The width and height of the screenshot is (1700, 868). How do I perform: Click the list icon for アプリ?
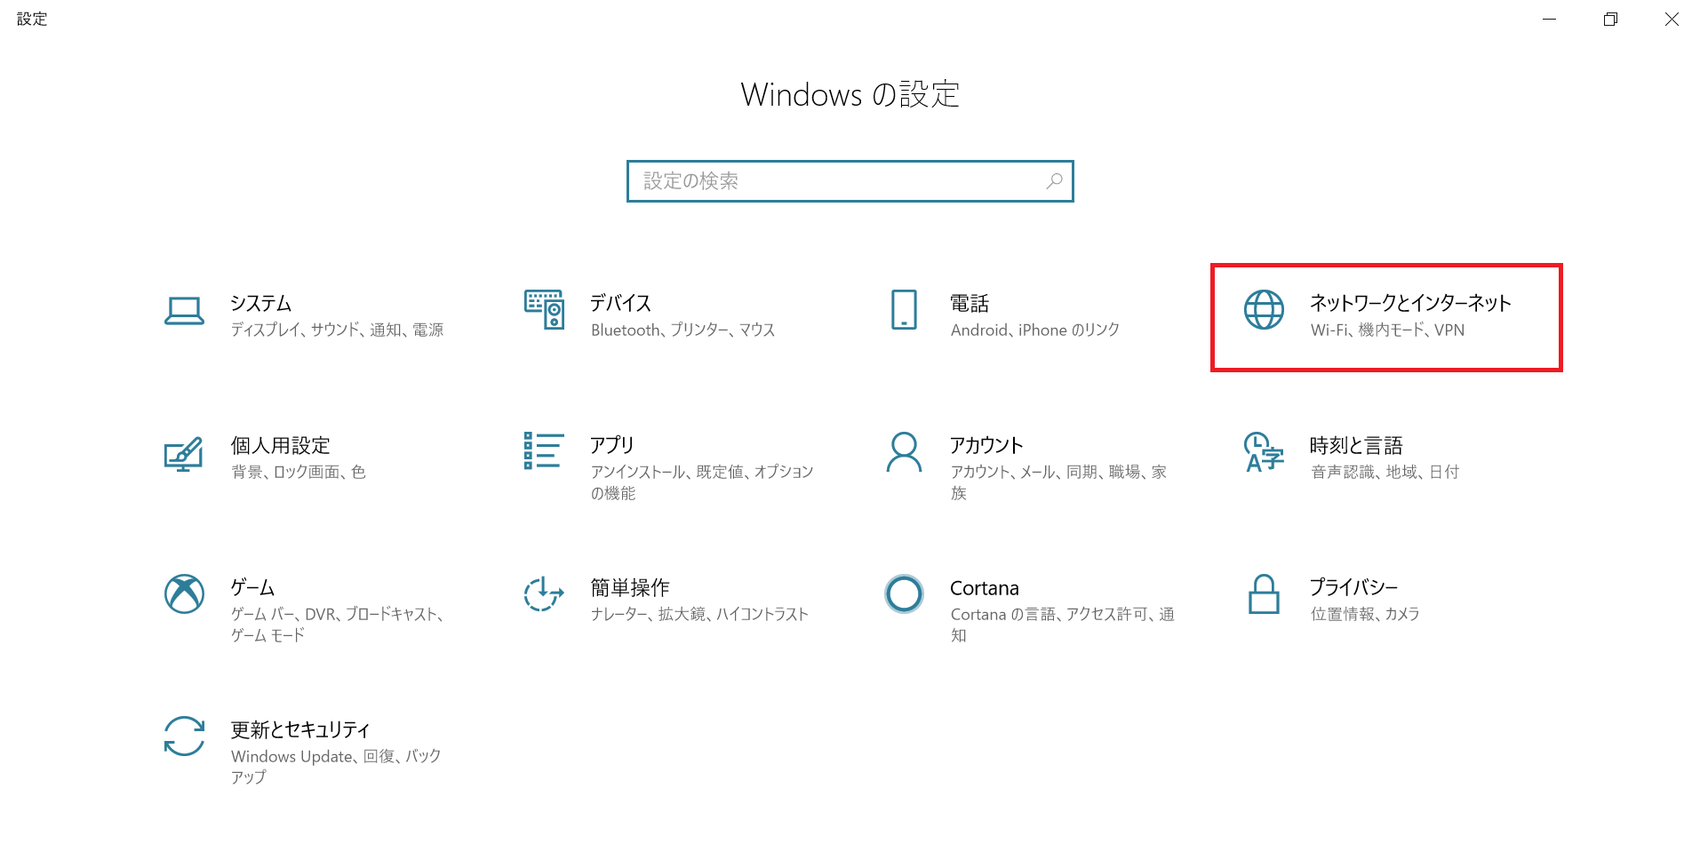click(x=544, y=450)
